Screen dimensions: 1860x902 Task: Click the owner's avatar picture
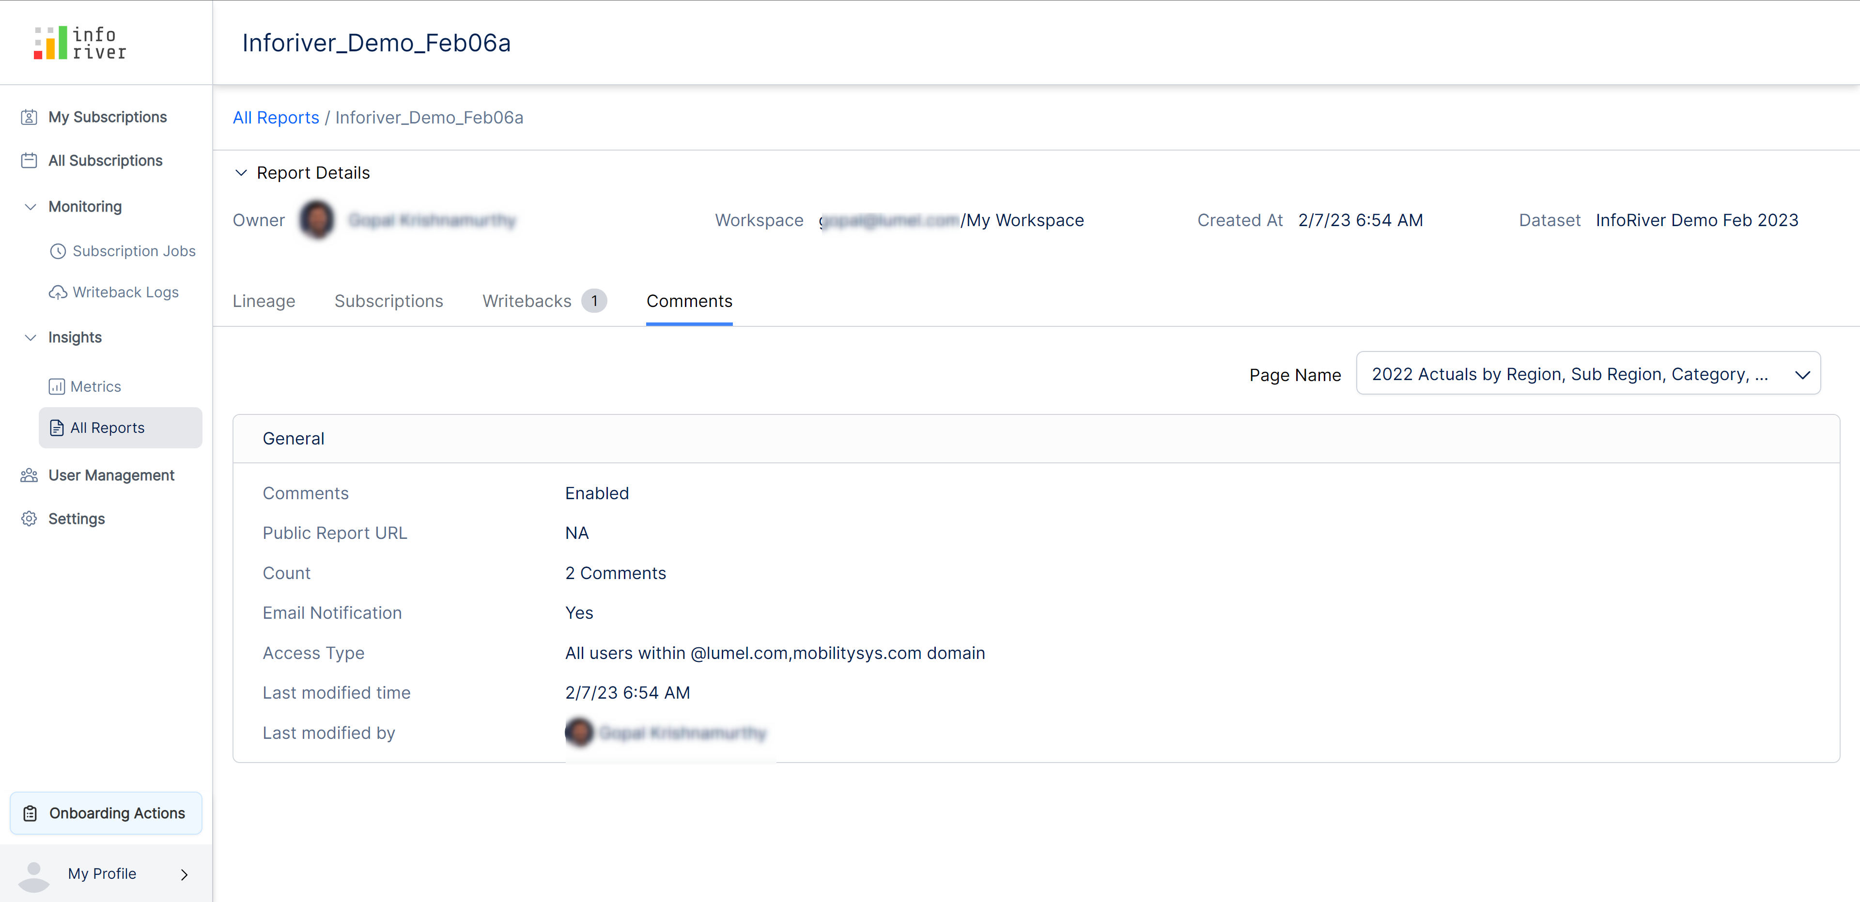317,220
